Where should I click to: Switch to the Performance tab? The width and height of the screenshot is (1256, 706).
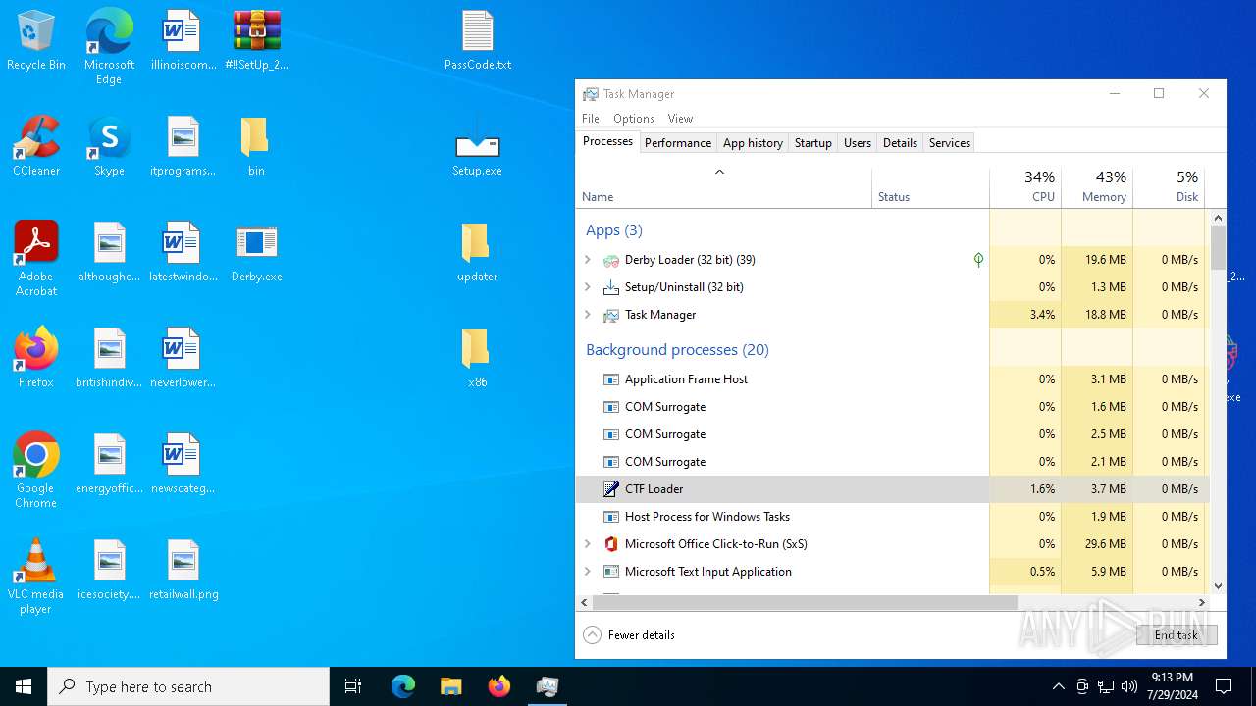pos(678,143)
